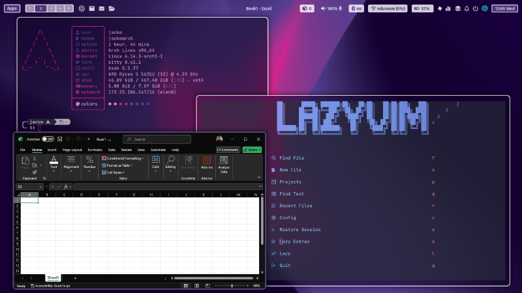522x293 pixels.
Task: Open the file manager folder icon in top bar
Action: [x=112, y=8]
